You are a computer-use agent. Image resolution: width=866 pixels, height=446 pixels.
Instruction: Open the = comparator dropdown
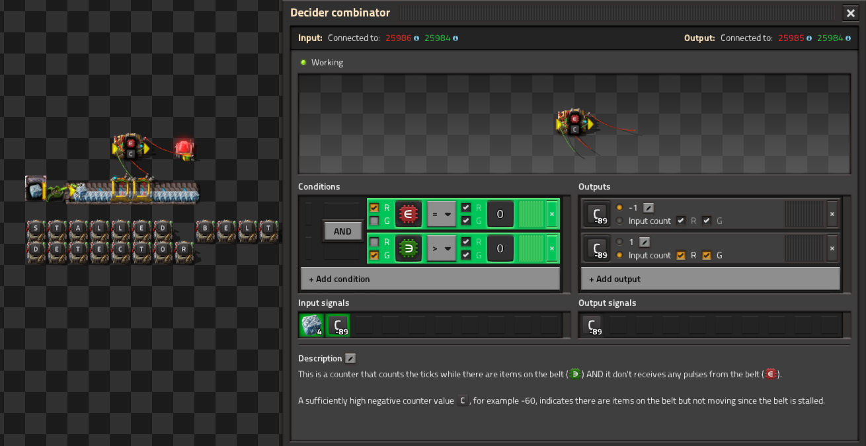click(442, 214)
